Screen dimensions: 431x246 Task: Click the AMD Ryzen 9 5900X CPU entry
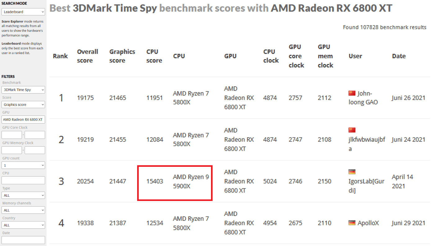point(191,181)
